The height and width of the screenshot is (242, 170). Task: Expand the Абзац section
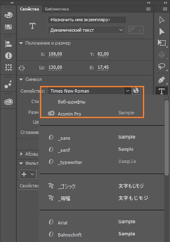coord(21,154)
